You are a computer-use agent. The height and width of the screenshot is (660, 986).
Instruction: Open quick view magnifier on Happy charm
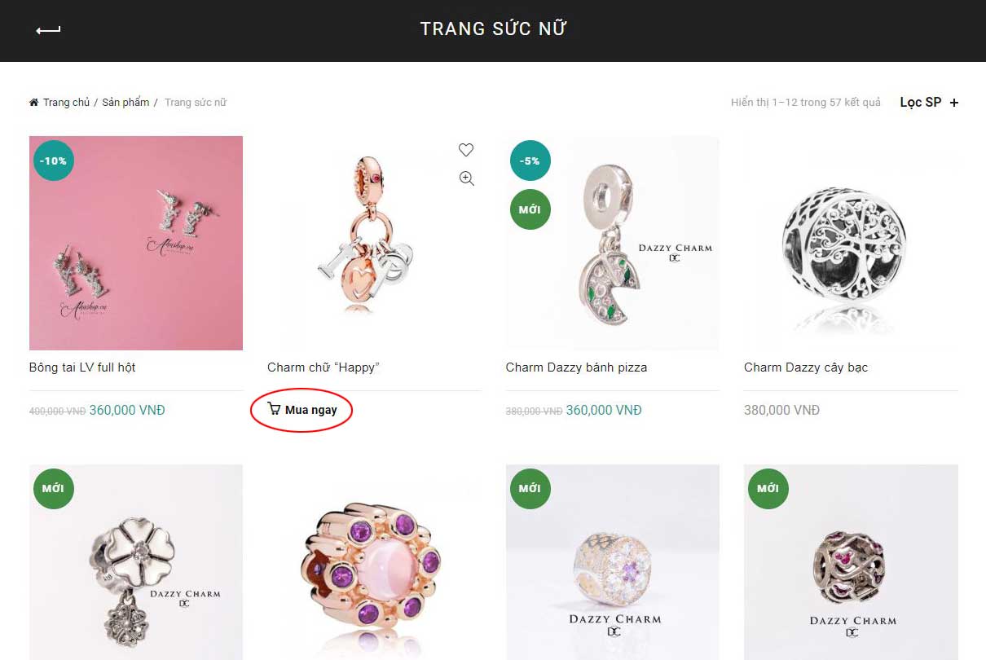[x=466, y=178]
